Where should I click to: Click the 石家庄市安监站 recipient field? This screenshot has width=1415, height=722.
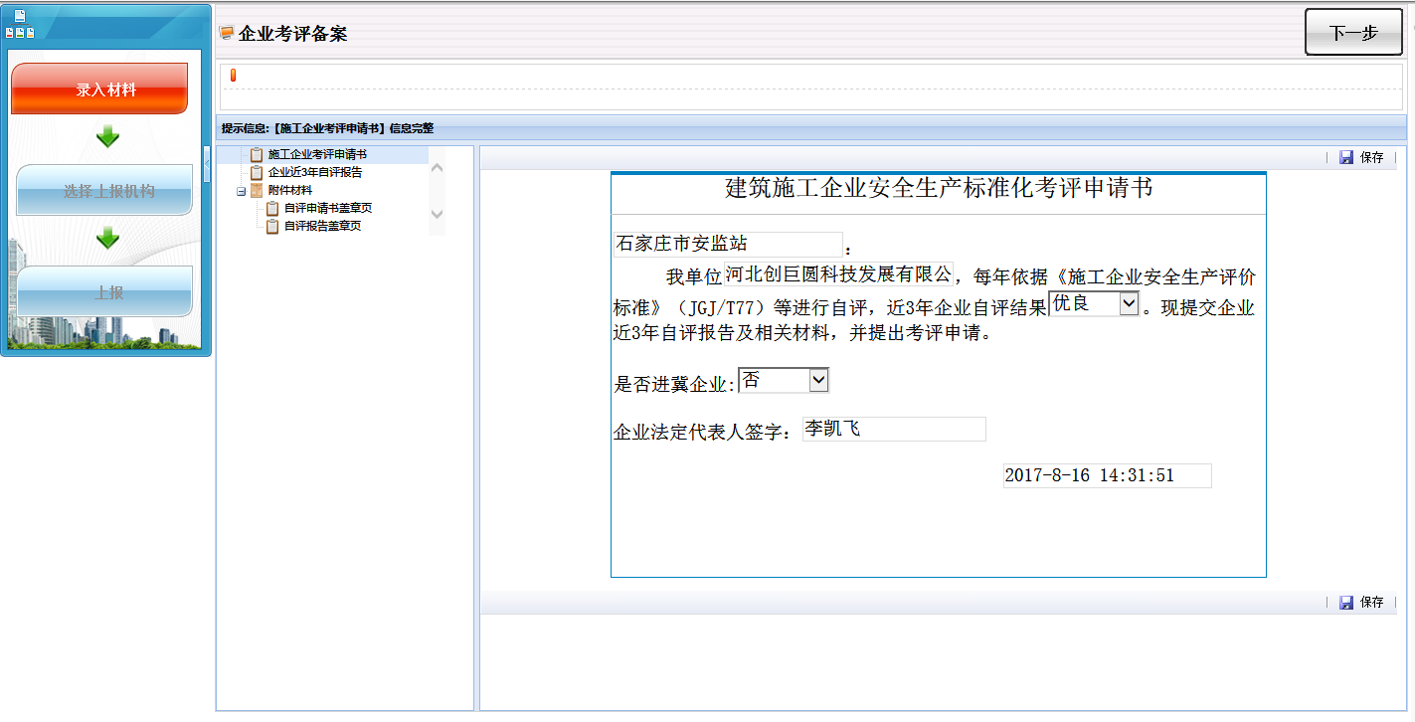point(728,245)
